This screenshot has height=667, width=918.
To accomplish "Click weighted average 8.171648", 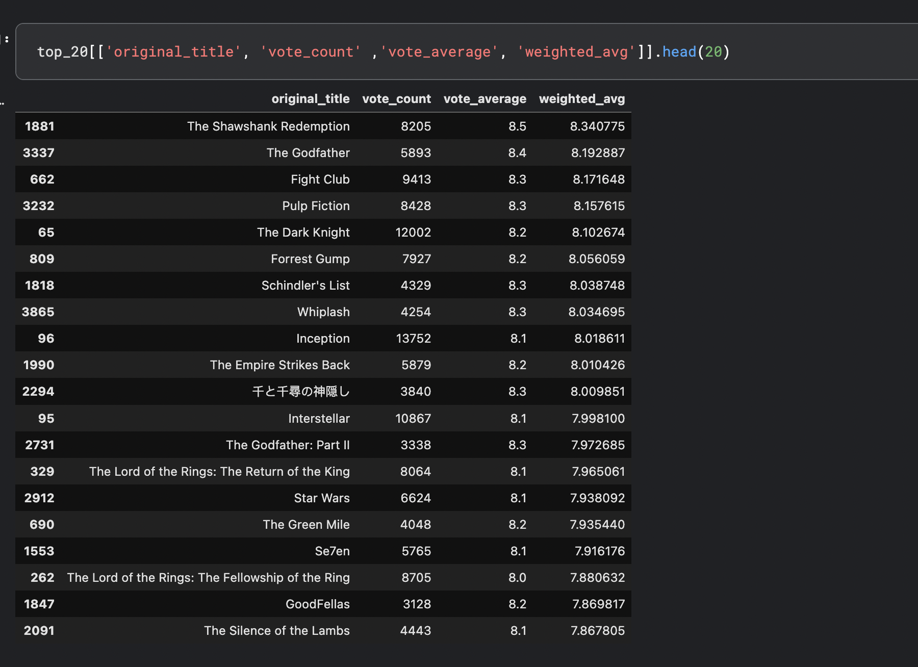I will (x=599, y=179).
